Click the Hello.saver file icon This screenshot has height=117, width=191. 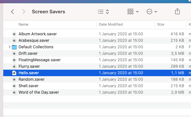tap(14, 73)
